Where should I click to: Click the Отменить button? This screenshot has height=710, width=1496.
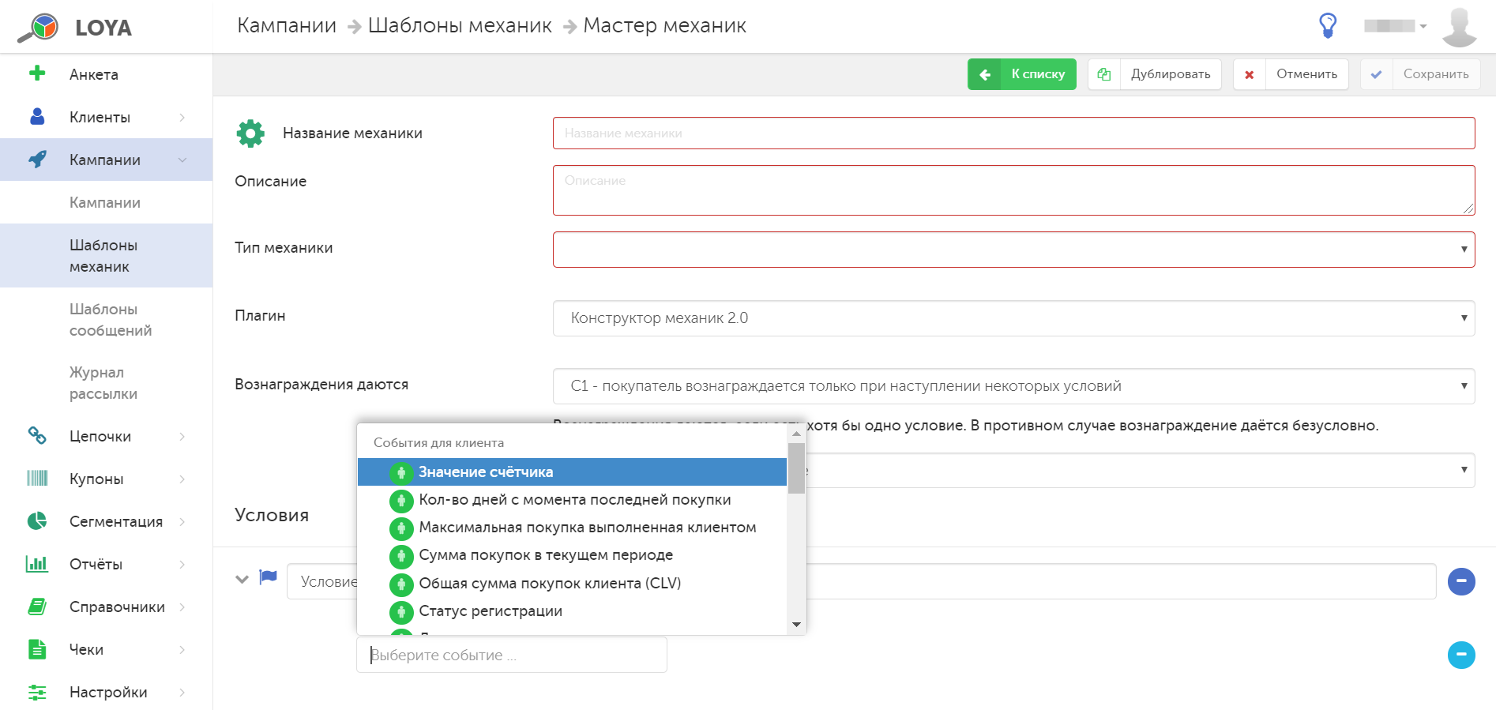(x=1291, y=74)
